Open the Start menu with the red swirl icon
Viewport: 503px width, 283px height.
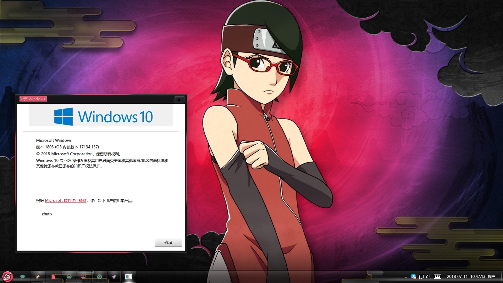tap(8, 277)
